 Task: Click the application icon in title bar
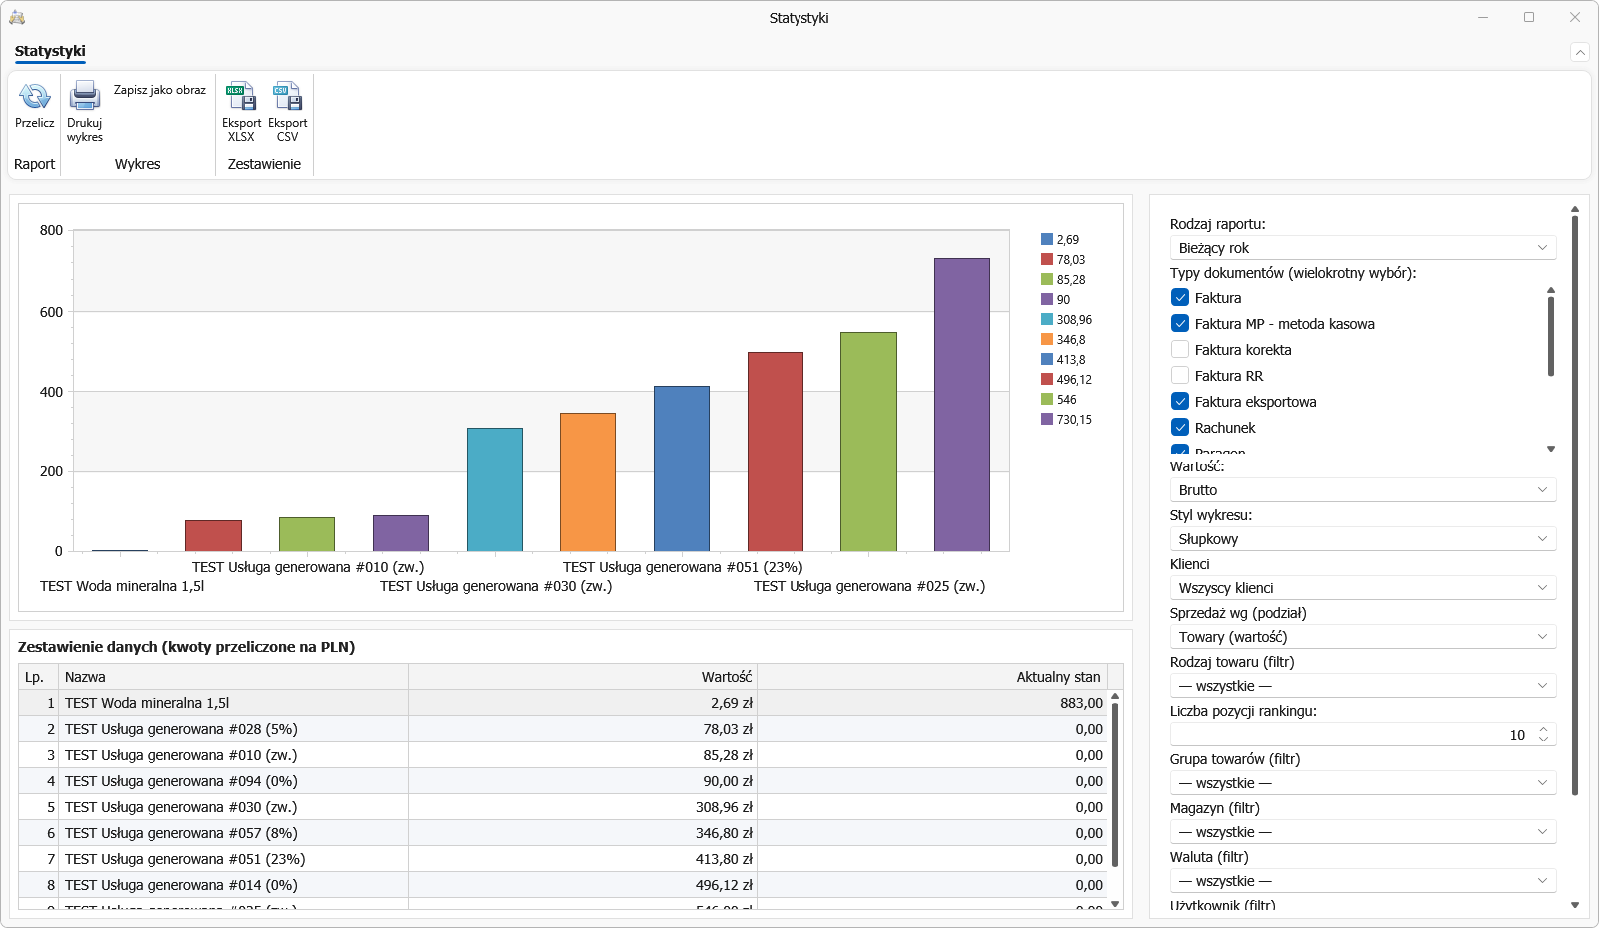point(17,17)
